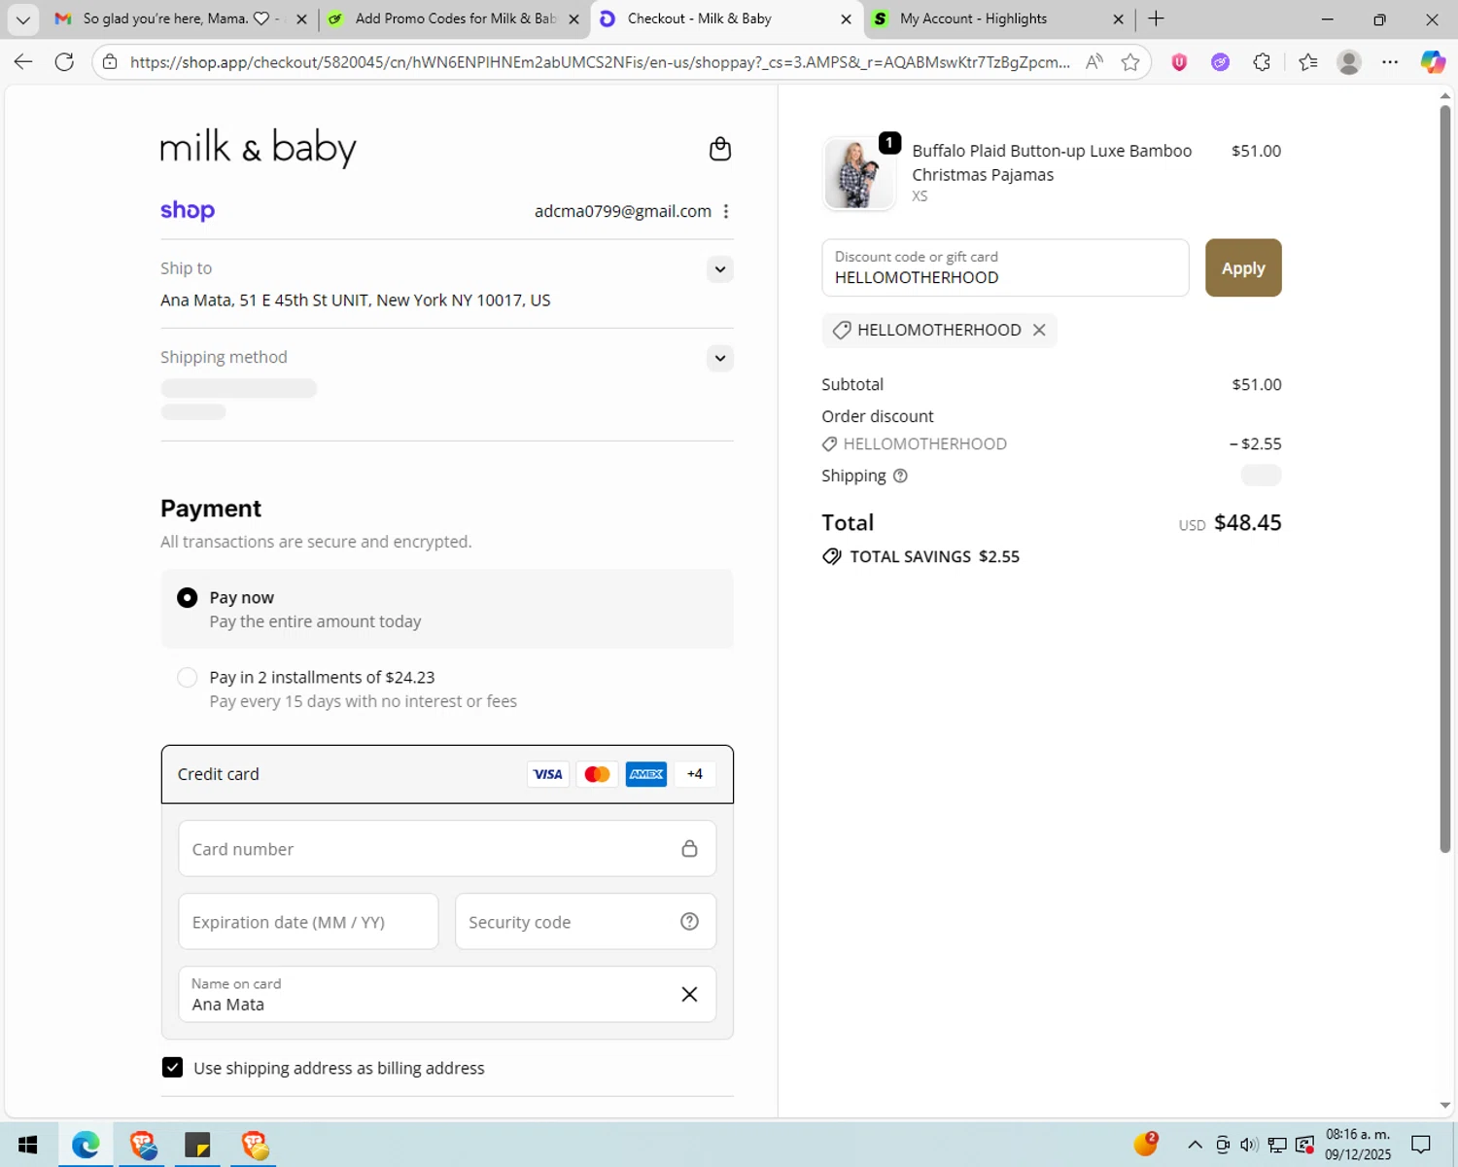The width and height of the screenshot is (1458, 1167).
Task: Click the Shop Pay logo
Action: tap(188, 210)
